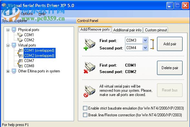Click the System Explorer panel header
The height and width of the screenshot is (127, 190).
pos(38,21)
